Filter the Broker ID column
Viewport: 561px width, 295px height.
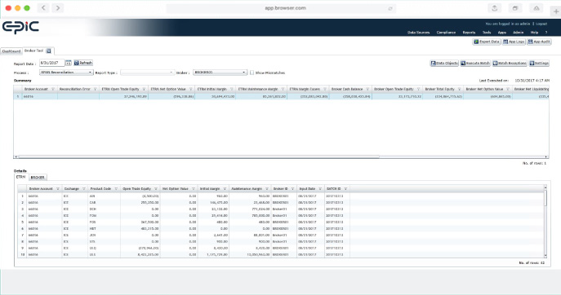point(292,188)
